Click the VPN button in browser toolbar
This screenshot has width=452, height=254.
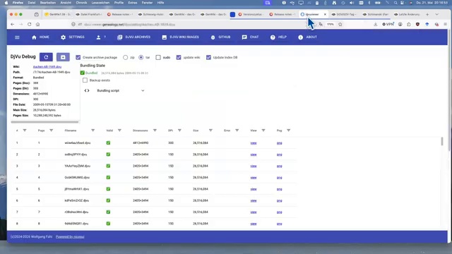[x=388, y=25]
